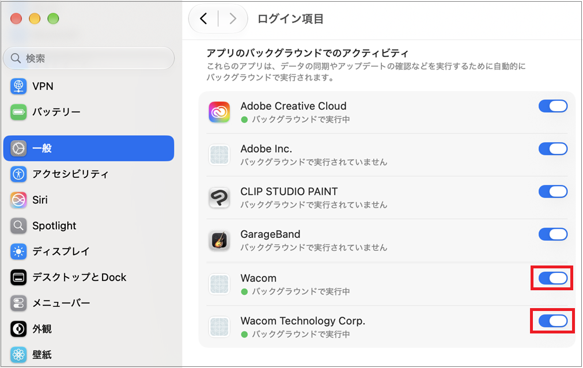This screenshot has width=583, height=368.
Task: Click the Siri icon
Action: click(18, 200)
